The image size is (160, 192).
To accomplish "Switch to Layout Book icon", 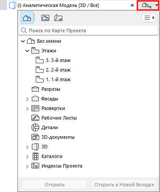I will pos(58,18).
